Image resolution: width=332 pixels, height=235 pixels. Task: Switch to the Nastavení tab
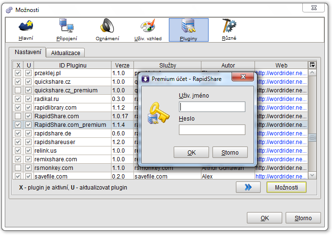point(28,52)
